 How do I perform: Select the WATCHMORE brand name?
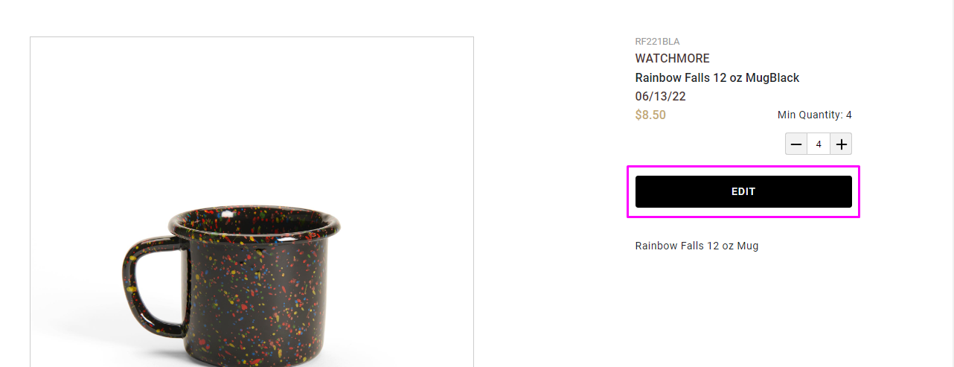tap(672, 58)
